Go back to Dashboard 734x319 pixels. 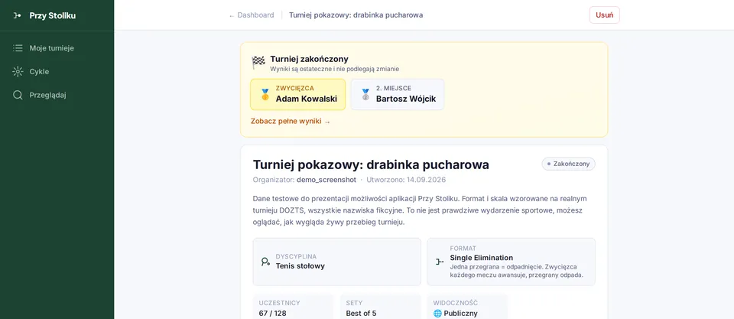(x=252, y=15)
